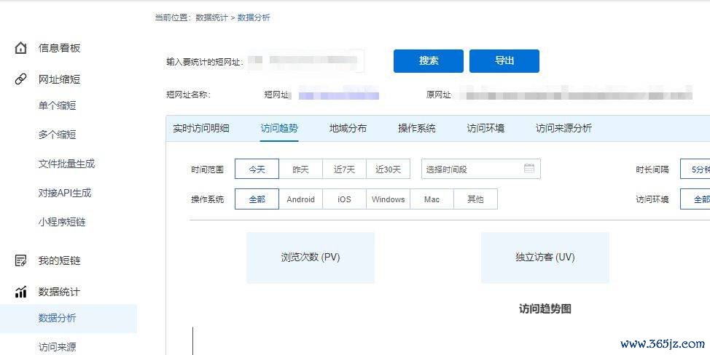This screenshot has width=710, height=355.
Task: Select 数据分析 sidebar item
Action: [x=69, y=319]
